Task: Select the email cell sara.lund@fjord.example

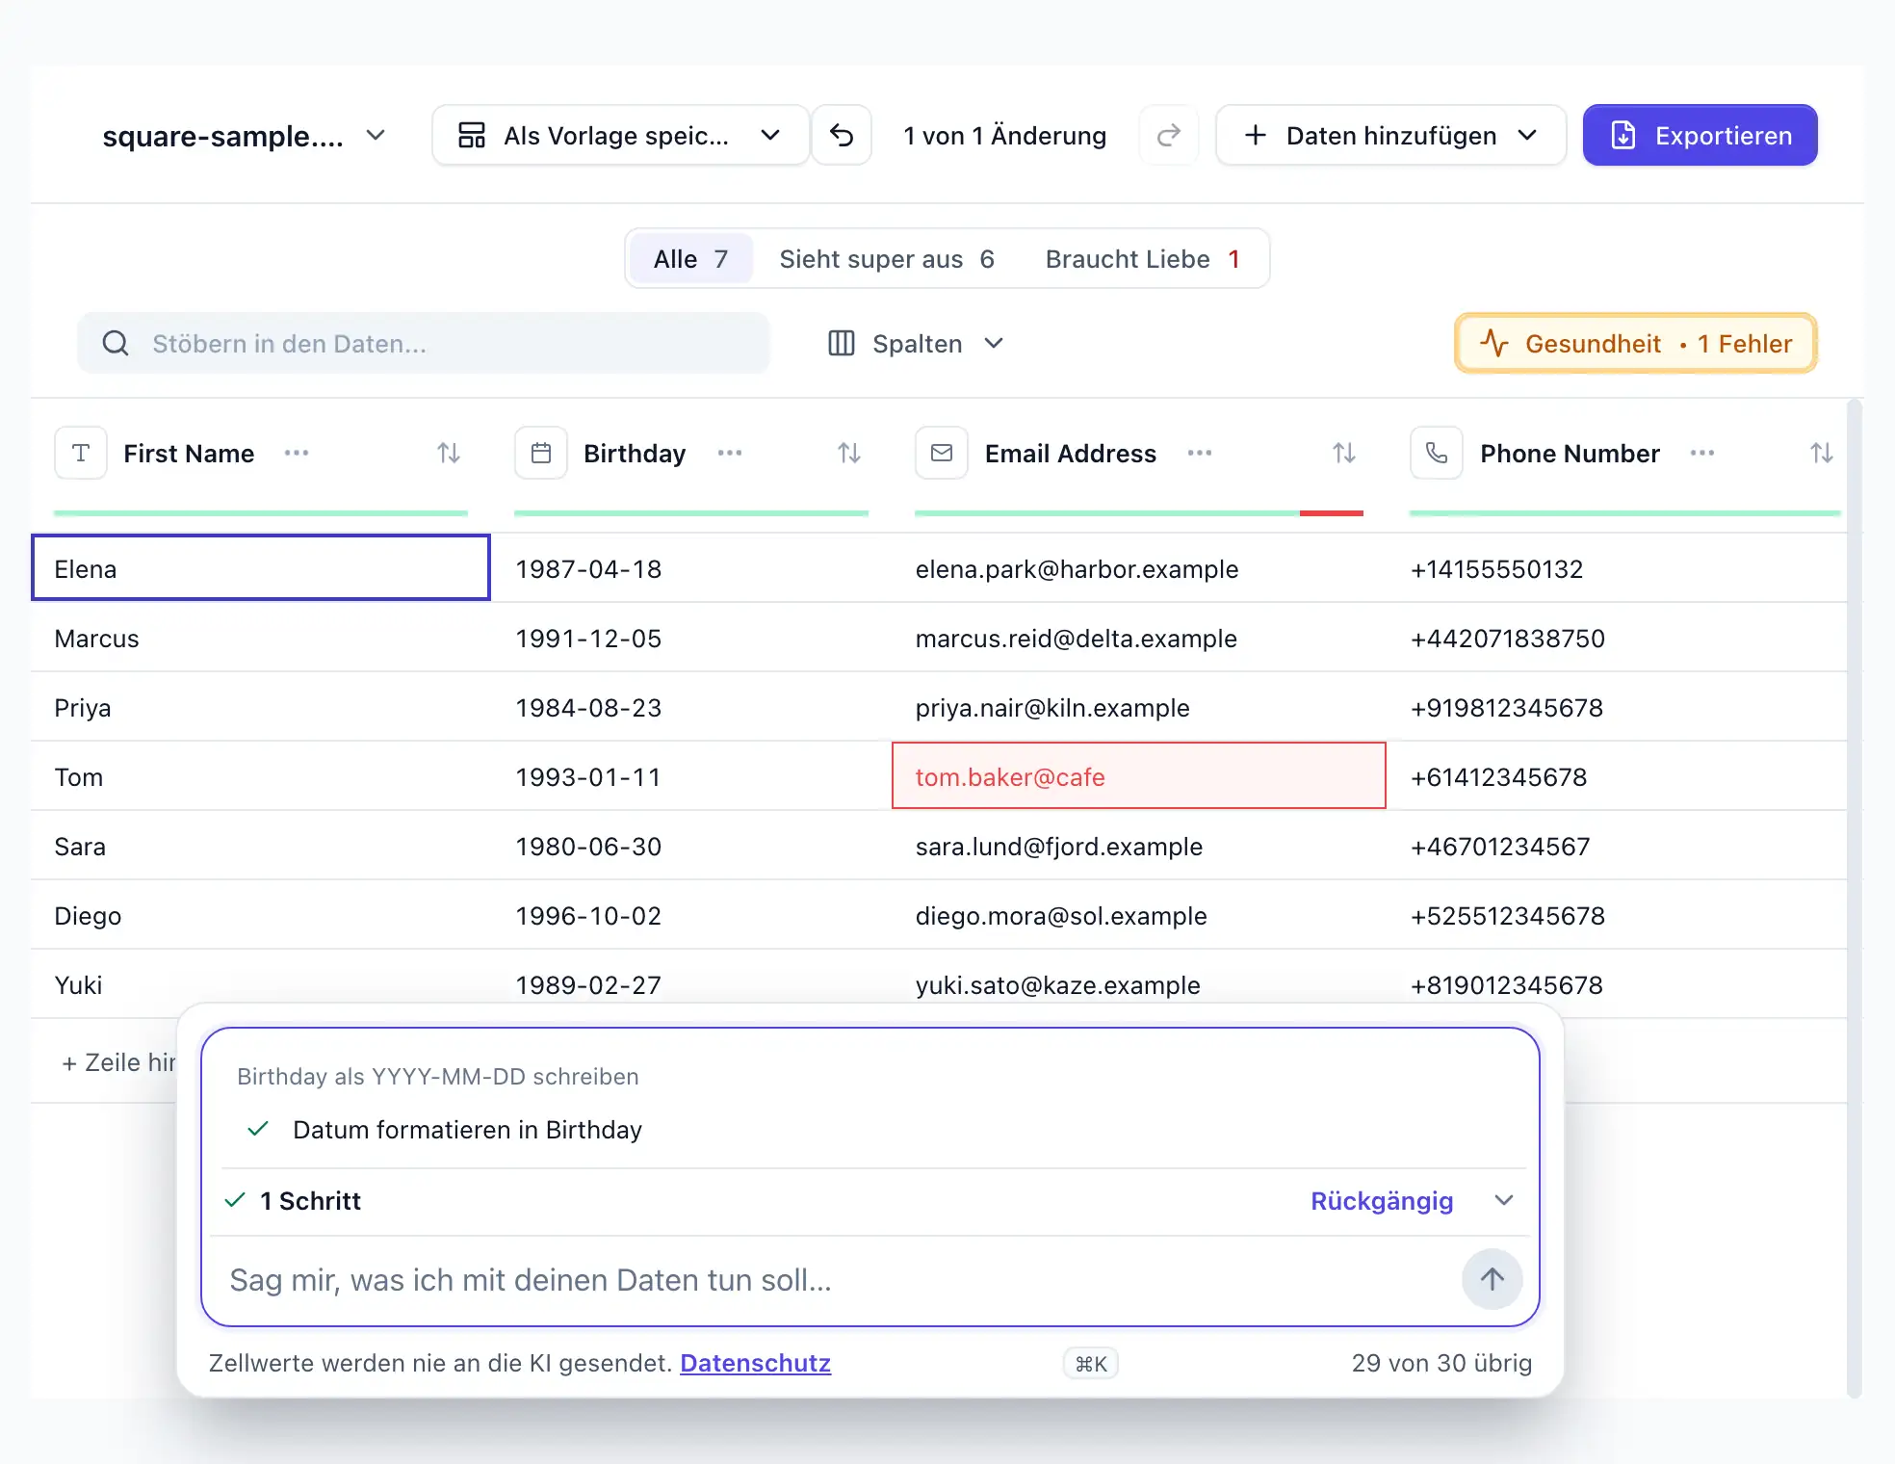Action: [x=1139, y=846]
